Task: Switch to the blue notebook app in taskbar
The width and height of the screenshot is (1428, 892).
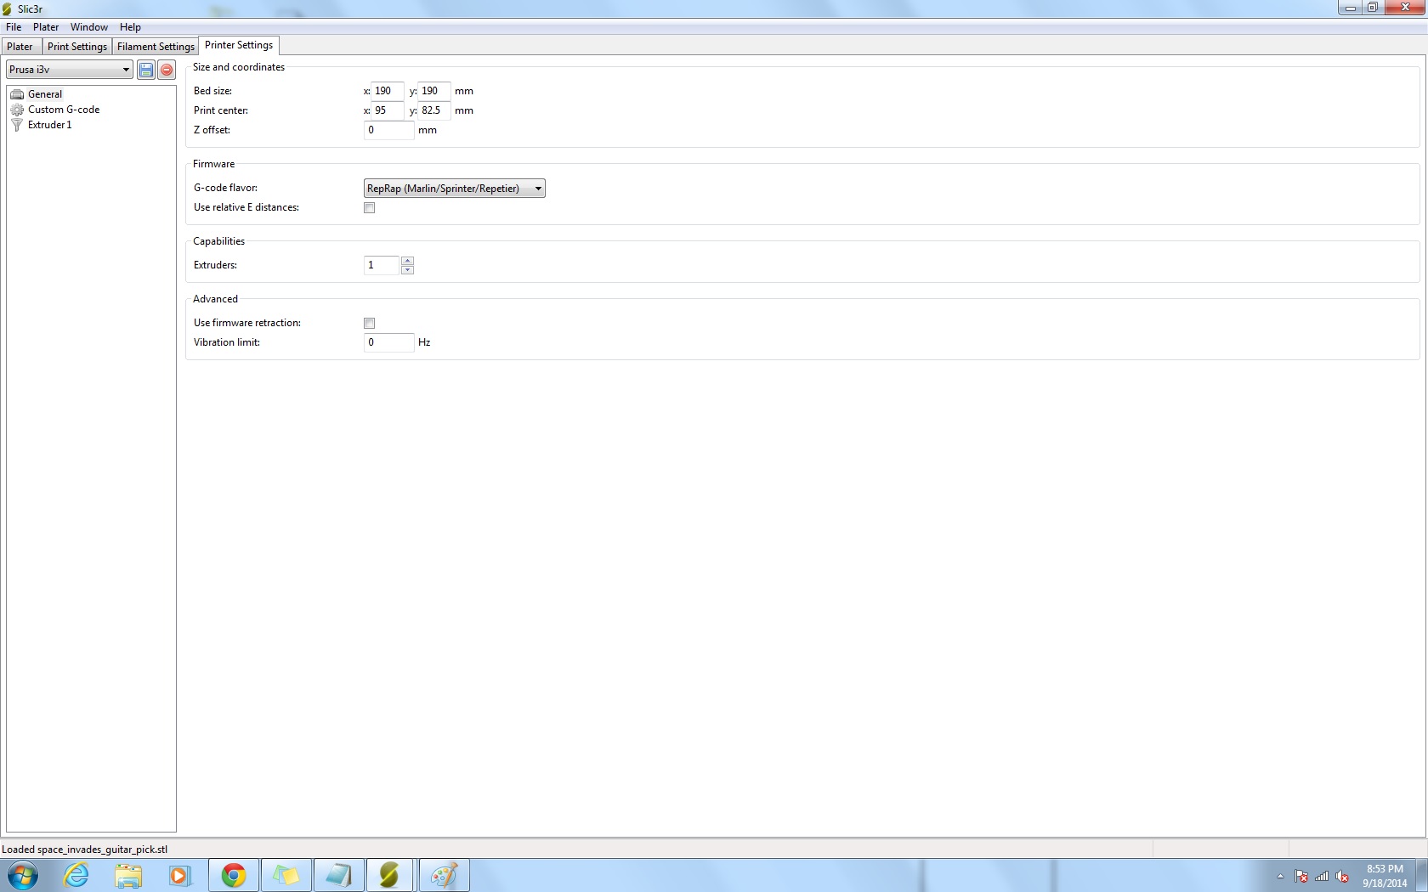Action: (338, 875)
